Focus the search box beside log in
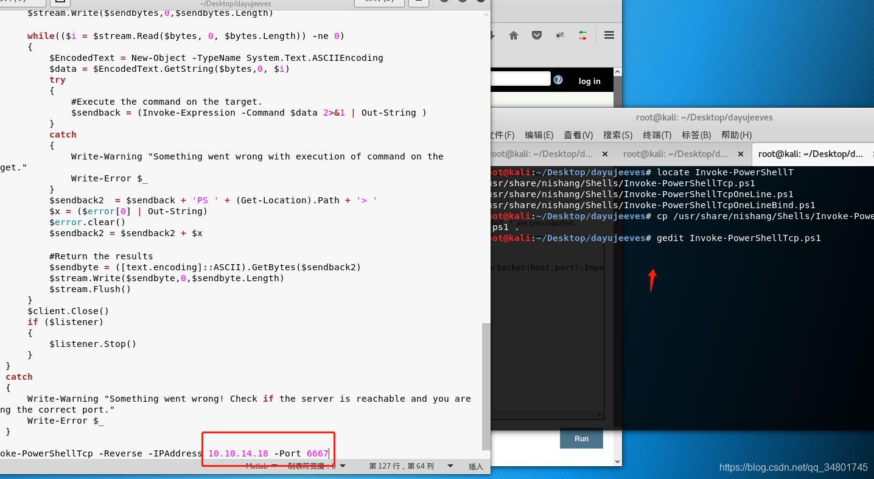The height and width of the screenshot is (479, 874). pyautogui.click(x=520, y=79)
